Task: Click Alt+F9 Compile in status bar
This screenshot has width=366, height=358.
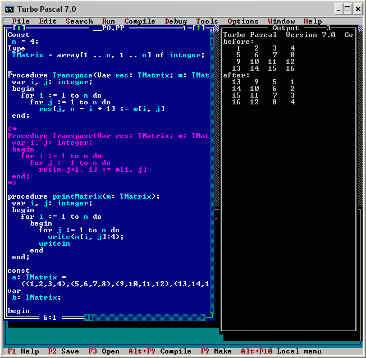Action: point(160,351)
